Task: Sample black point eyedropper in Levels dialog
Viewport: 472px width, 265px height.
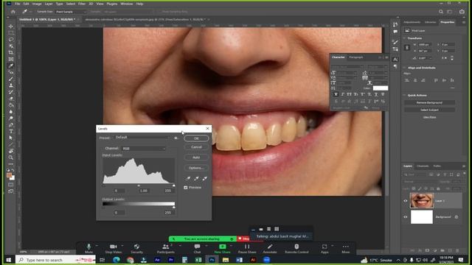Action: (188, 178)
